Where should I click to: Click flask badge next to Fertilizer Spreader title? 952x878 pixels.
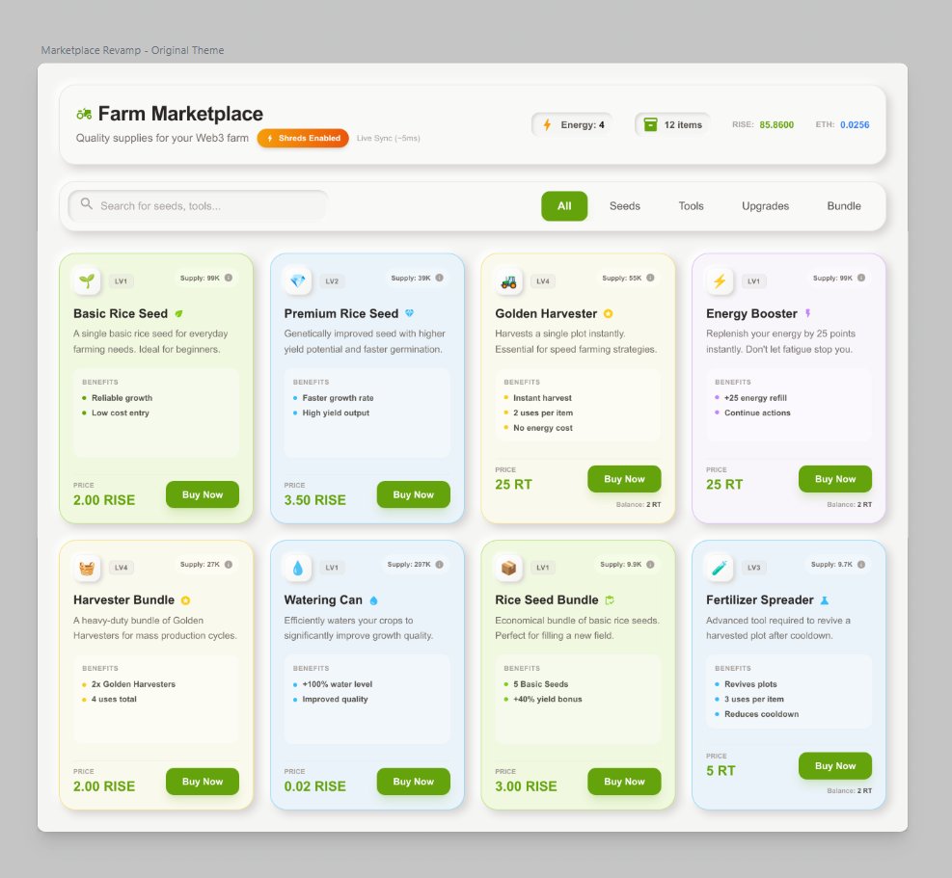[x=825, y=600]
